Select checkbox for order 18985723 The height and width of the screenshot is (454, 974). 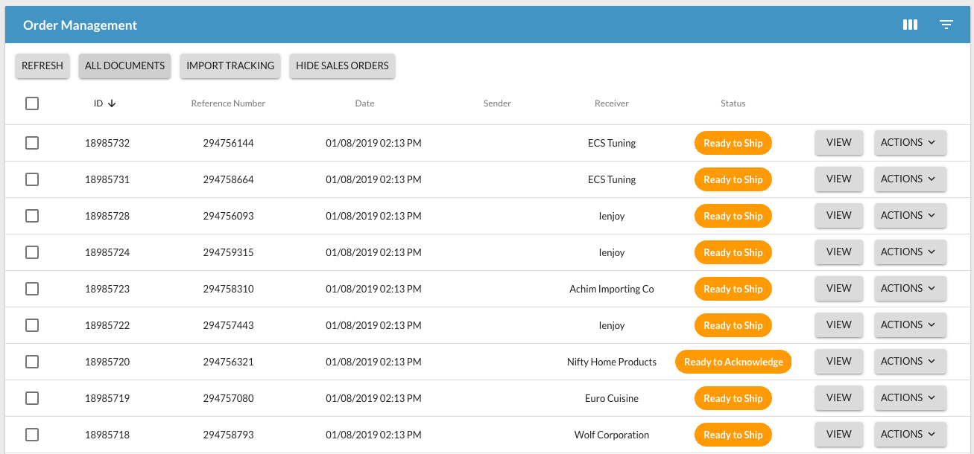tap(32, 289)
